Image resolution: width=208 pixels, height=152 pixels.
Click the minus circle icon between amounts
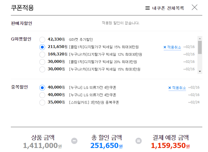(x=74, y=141)
